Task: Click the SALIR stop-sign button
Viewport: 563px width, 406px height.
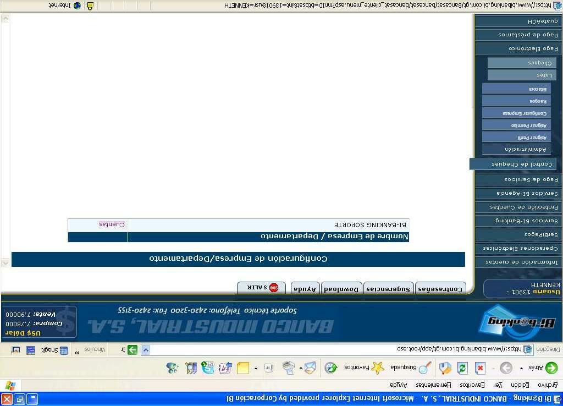Action: pos(261,288)
